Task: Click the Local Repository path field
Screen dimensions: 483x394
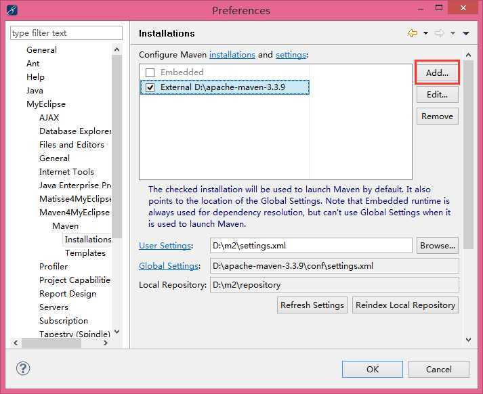Action: tap(335, 285)
